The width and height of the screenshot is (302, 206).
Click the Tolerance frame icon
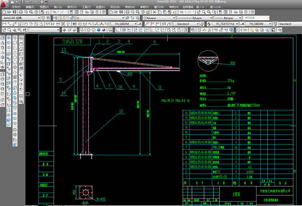tap(75, 24)
